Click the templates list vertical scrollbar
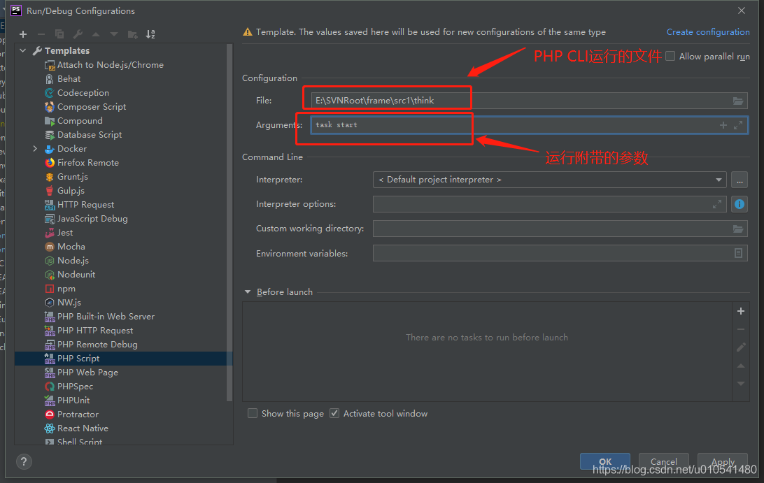This screenshot has width=764, height=483. click(x=229, y=224)
